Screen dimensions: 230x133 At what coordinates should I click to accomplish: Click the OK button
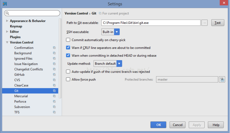pos(158,125)
